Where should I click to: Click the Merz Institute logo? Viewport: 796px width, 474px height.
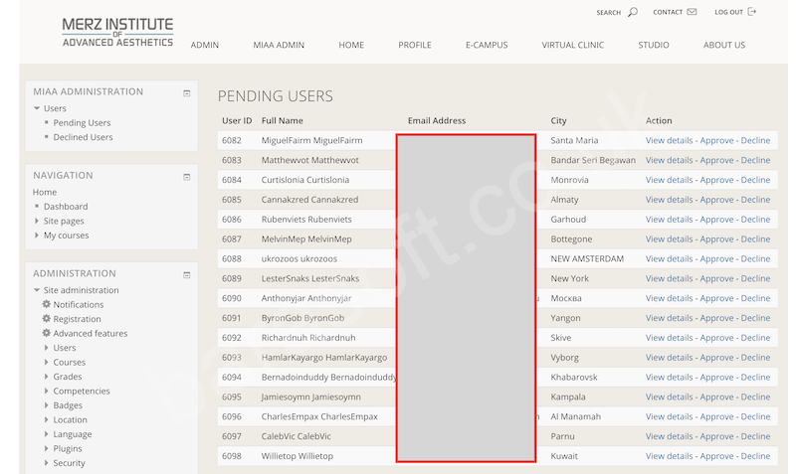(x=117, y=32)
